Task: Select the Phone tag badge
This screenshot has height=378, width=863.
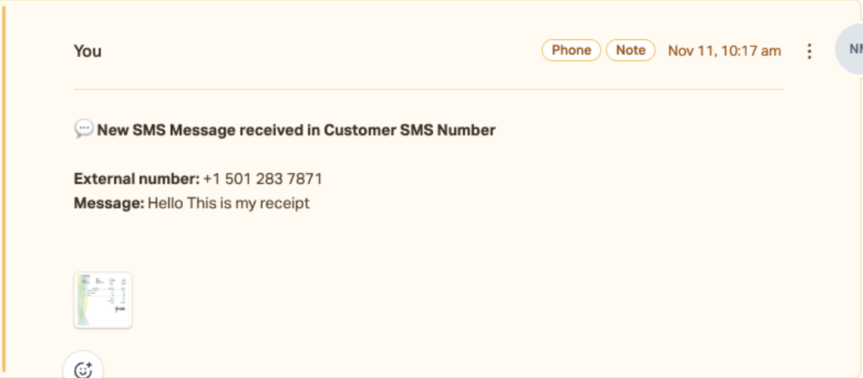Action: (x=571, y=50)
